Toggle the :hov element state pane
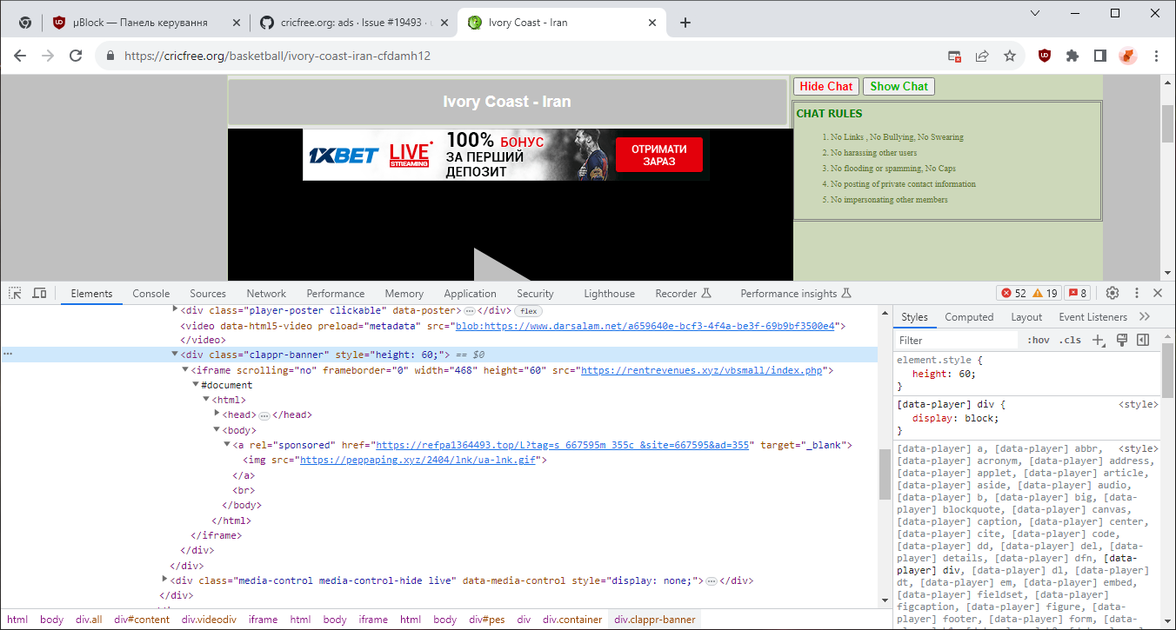The width and height of the screenshot is (1176, 630). [x=1037, y=339]
